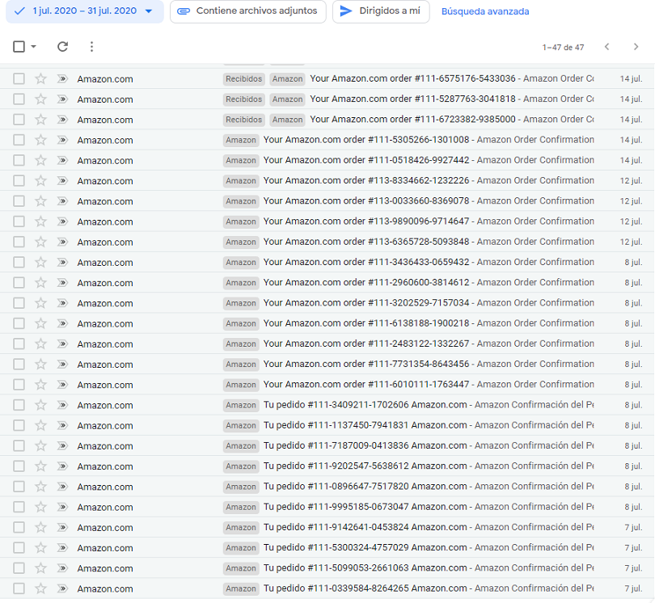The image size is (655, 603).
Task: Star the email for order #111-3436433-0659432
Action: pos(40,262)
